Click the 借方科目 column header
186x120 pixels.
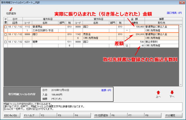(48, 19)
